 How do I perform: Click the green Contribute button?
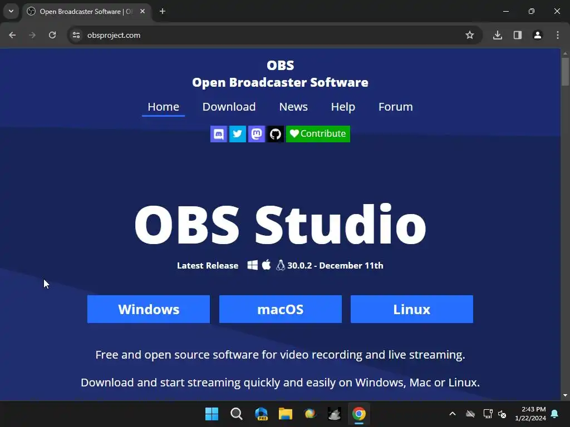pos(318,134)
